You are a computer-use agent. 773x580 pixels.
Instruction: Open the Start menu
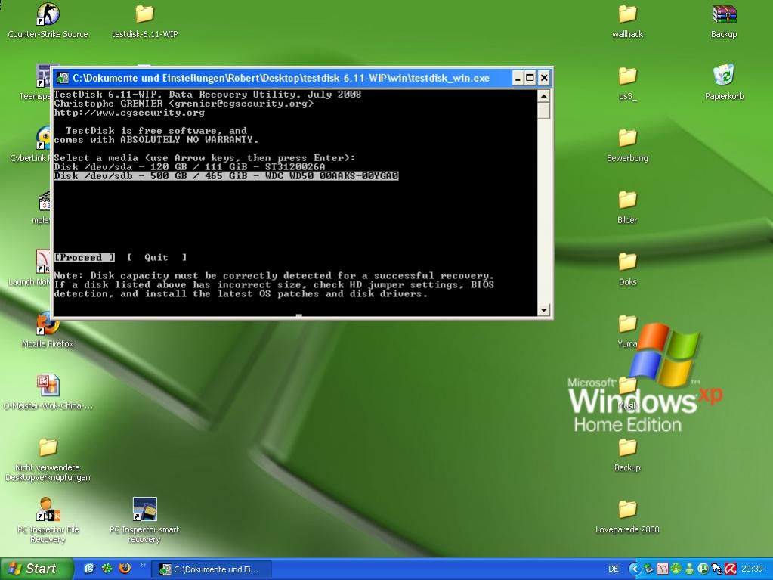coord(36,569)
